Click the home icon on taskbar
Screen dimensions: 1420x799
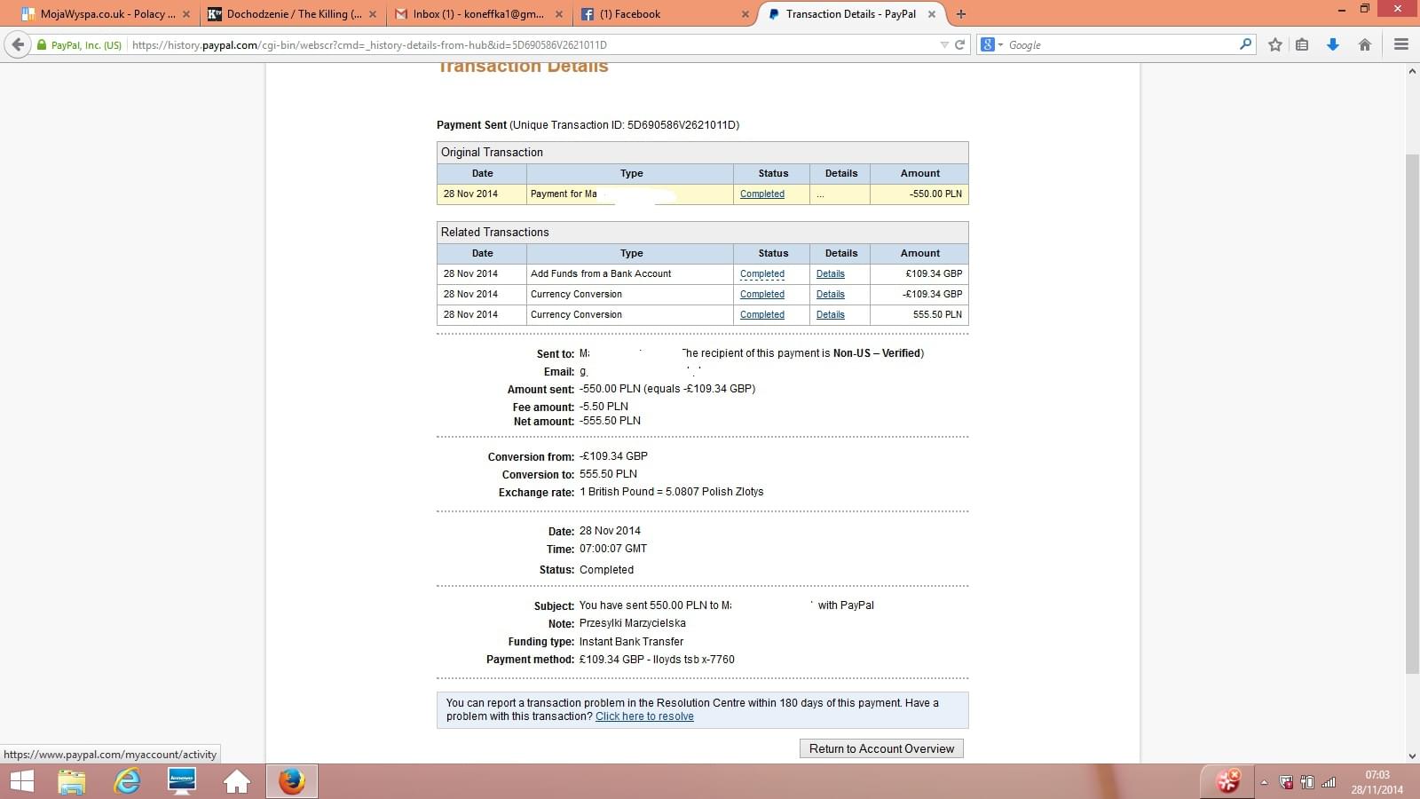pyautogui.click(x=237, y=781)
